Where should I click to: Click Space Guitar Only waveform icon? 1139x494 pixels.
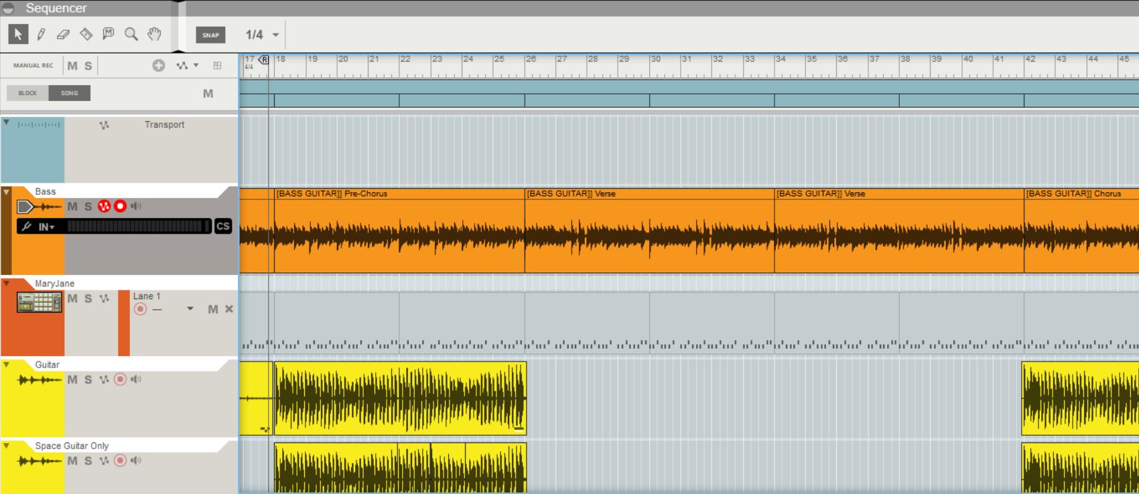point(40,461)
